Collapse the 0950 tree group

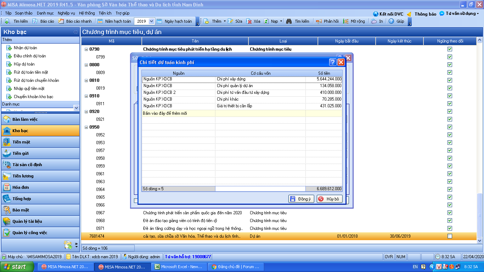pos(86,127)
